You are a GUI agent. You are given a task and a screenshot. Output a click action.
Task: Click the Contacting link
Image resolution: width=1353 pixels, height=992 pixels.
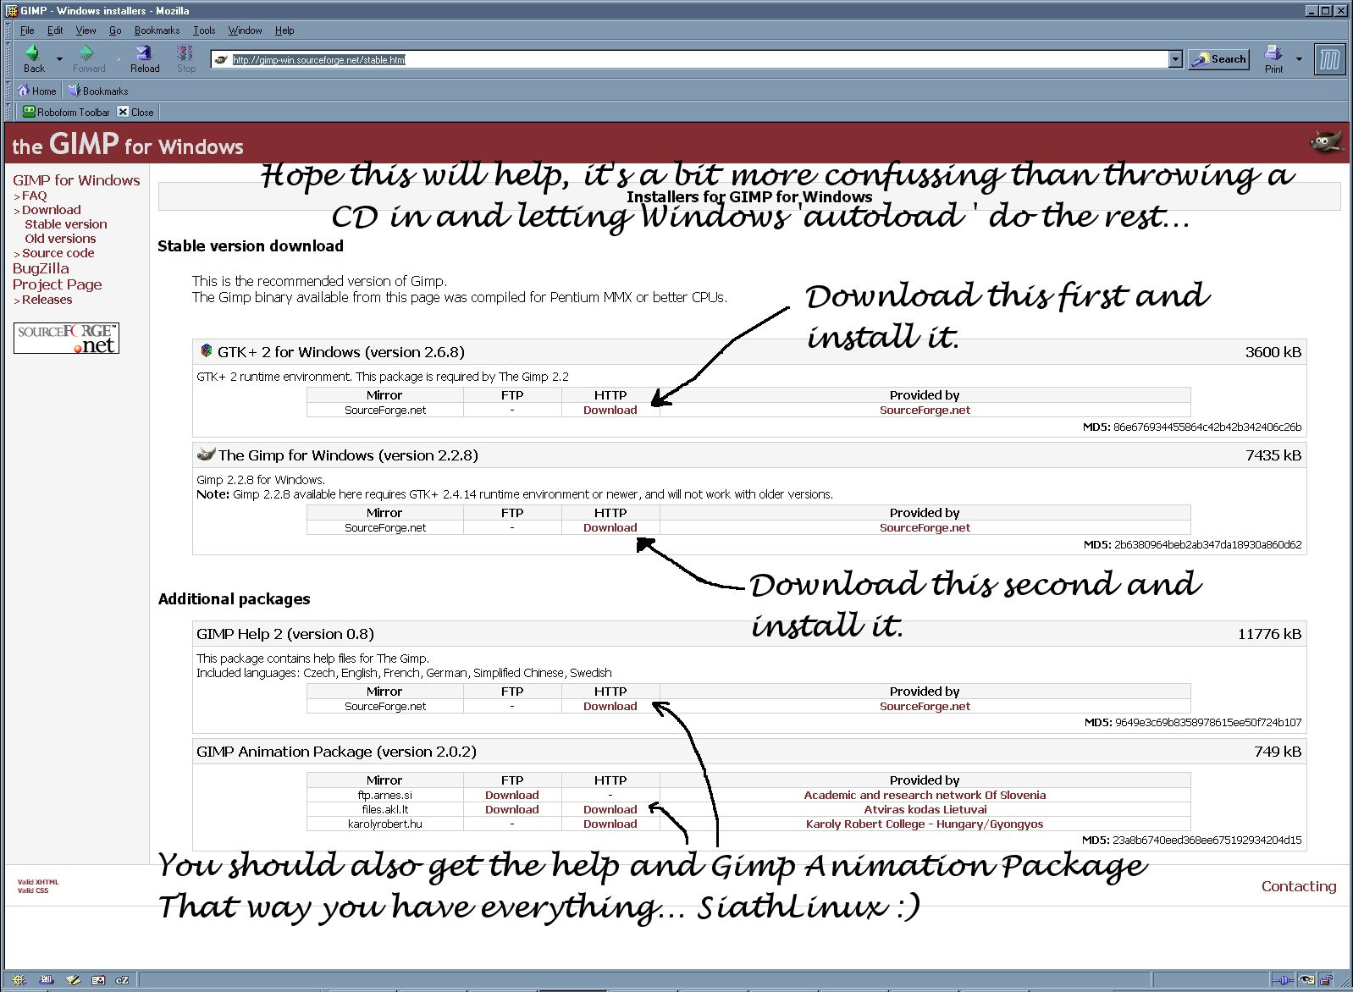tap(1299, 886)
